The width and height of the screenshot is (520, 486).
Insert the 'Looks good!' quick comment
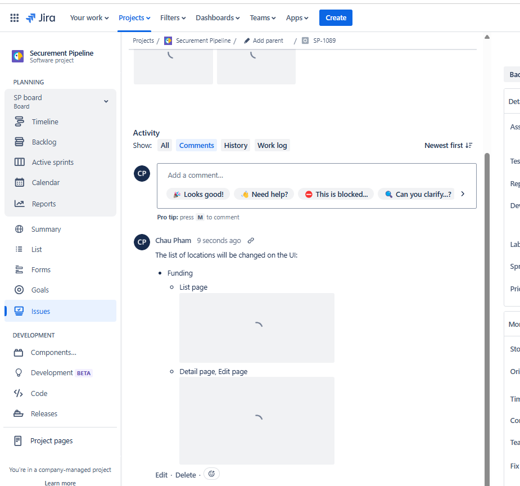[x=198, y=194]
